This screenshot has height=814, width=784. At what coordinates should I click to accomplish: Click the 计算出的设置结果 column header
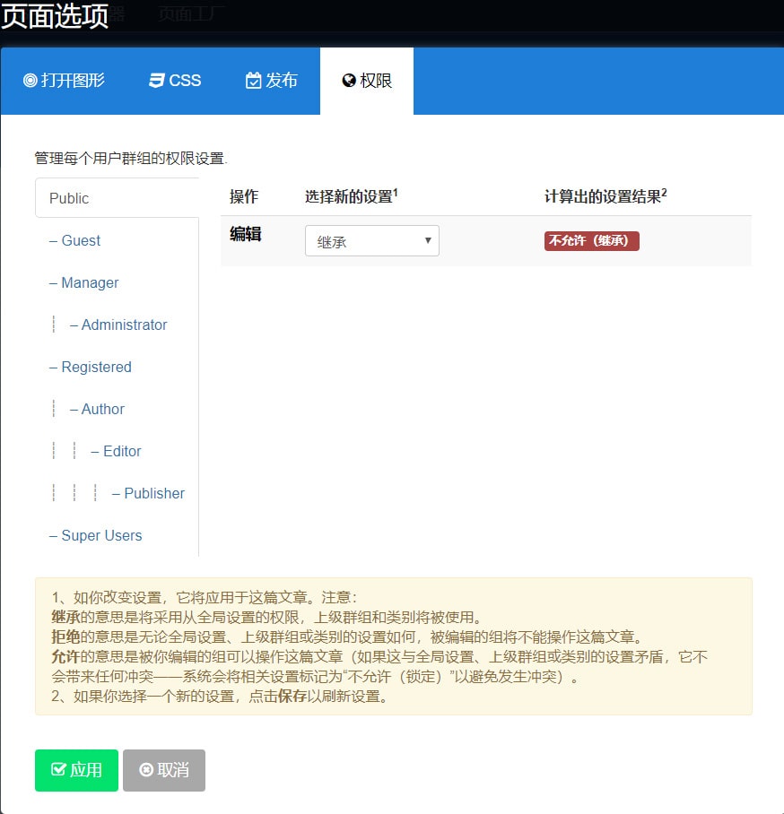click(605, 196)
